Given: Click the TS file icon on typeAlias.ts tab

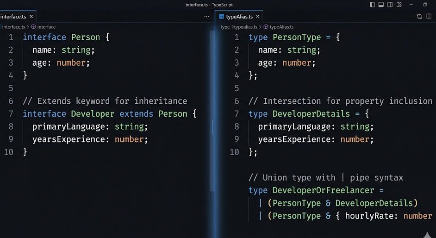Looking at the screenshot, I should pos(221,17).
